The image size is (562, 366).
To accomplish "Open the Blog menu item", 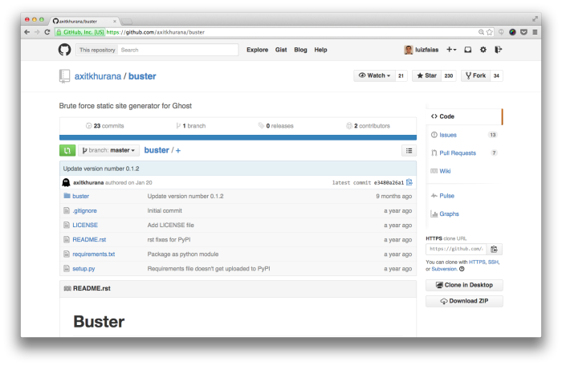I will click(300, 50).
